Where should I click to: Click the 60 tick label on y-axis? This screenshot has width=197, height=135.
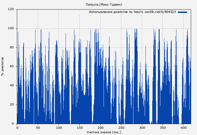pyautogui.click(x=12, y=67)
